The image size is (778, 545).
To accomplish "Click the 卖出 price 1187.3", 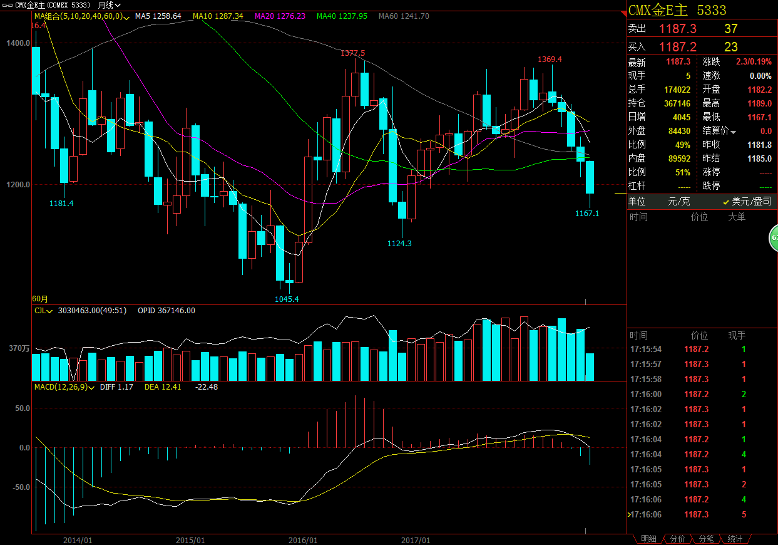I will [677, 29].
